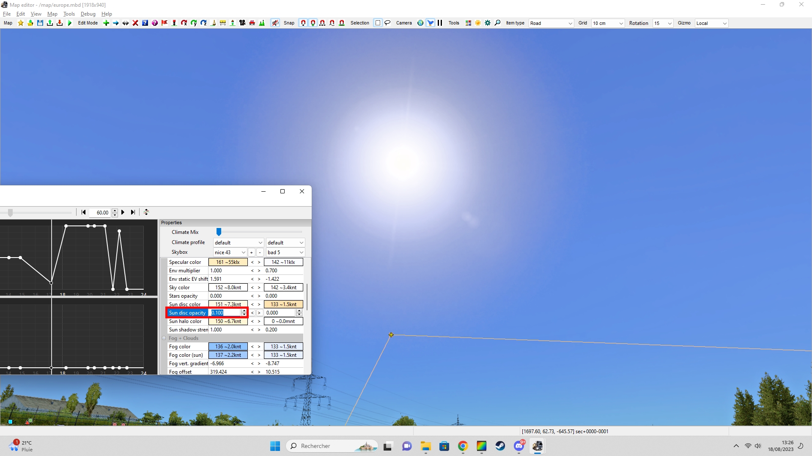Click the Climate Mix slider handle
The height and width of the screenshot is (456, 812).
coord(219,232)
